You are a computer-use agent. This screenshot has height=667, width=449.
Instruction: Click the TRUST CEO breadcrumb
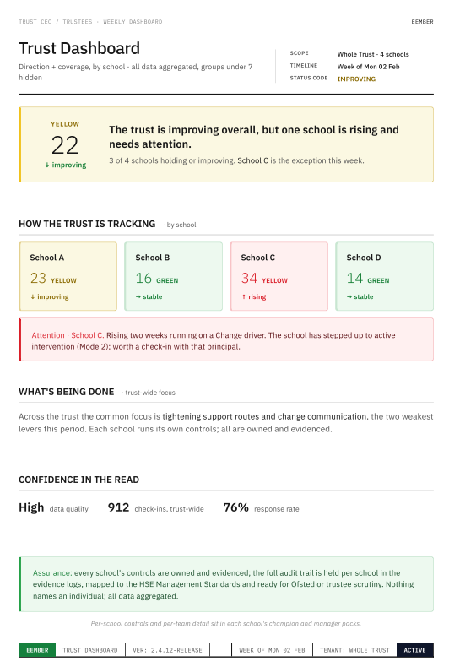point(35,22)
